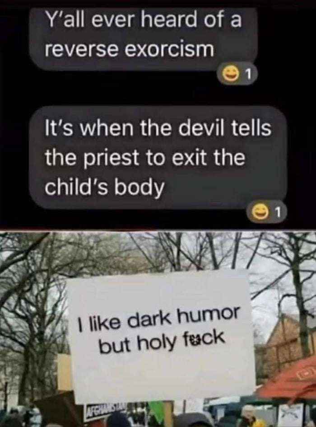Click the red canopy beside the sign
316x427 pixels.
[288, 380]
